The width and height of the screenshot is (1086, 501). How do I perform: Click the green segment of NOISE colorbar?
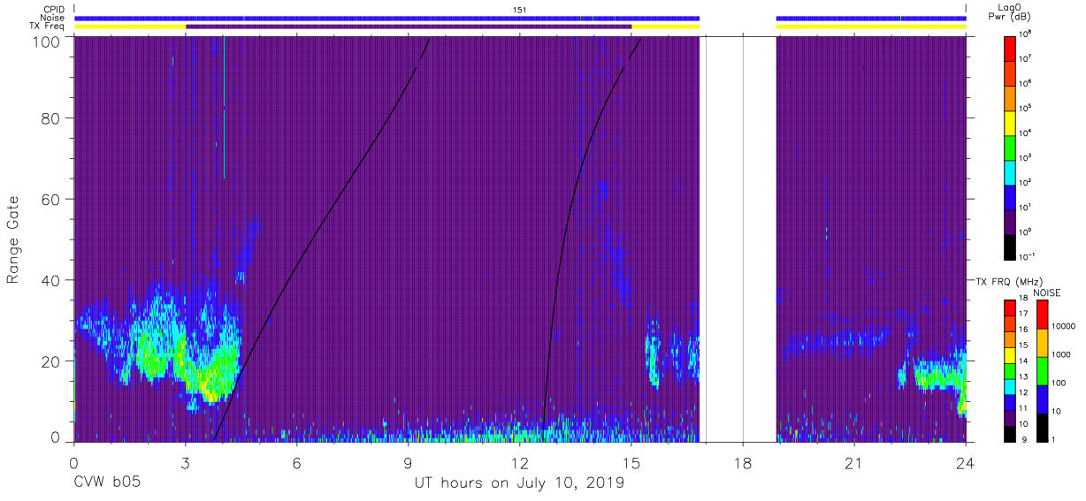pyautogui.click(x=1043, y=370)
